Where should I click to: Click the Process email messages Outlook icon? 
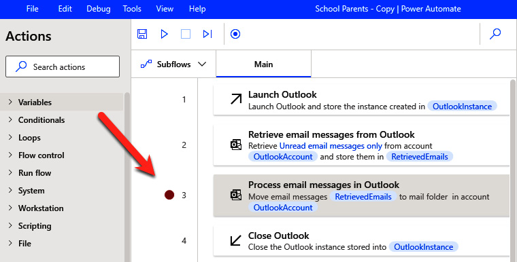pyautogui.click(x=236, y=195)
